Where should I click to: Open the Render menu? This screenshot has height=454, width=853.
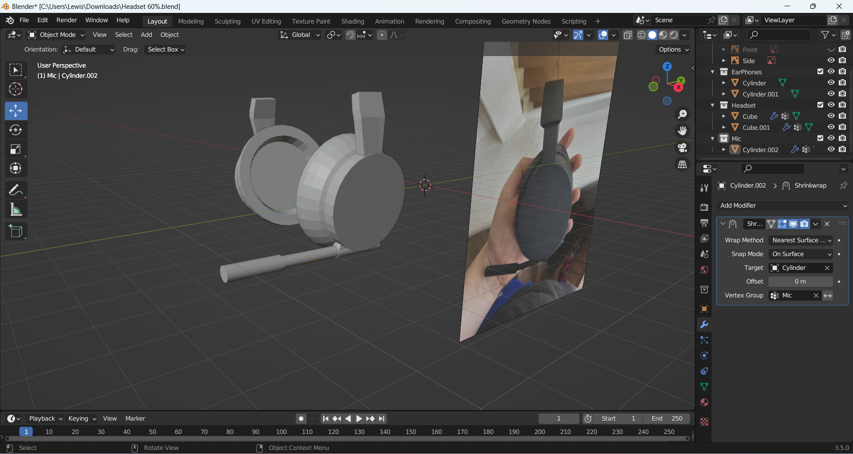pyautogui.click(x=67, y=20)
